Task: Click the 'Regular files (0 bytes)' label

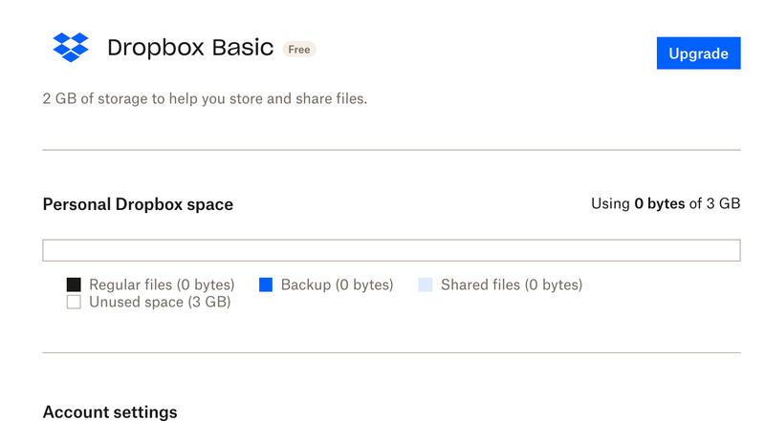Action: coord(162,284)
